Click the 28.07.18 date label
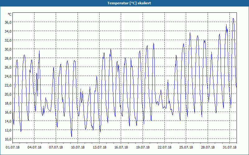This screenshot has height=155, width=249. tap(208, 148)
